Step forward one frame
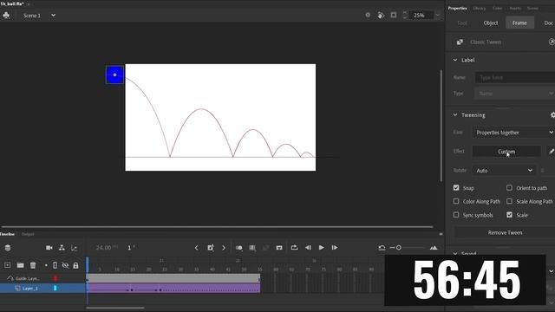Viewport: 555px width, 312px height. [x=335, y=248]
